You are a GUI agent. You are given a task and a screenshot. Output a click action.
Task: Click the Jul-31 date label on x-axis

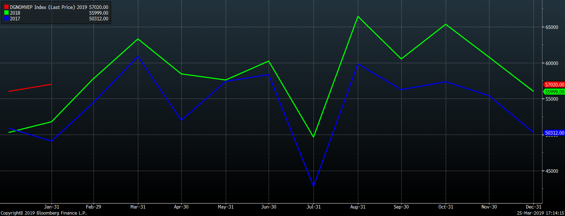[313, 207]
